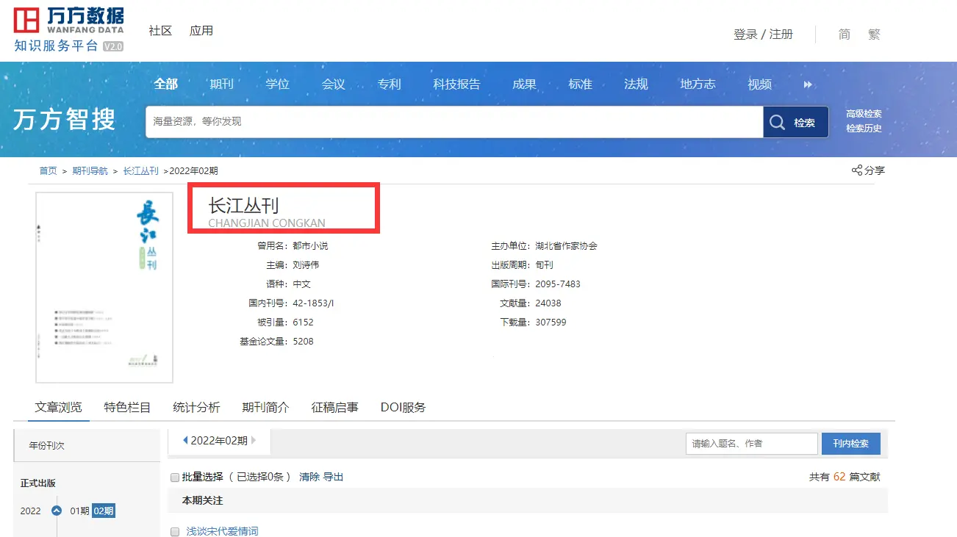Switch to DOI服务 tab
The height and width of the screenshot is (537, 957).
point(403,407)
